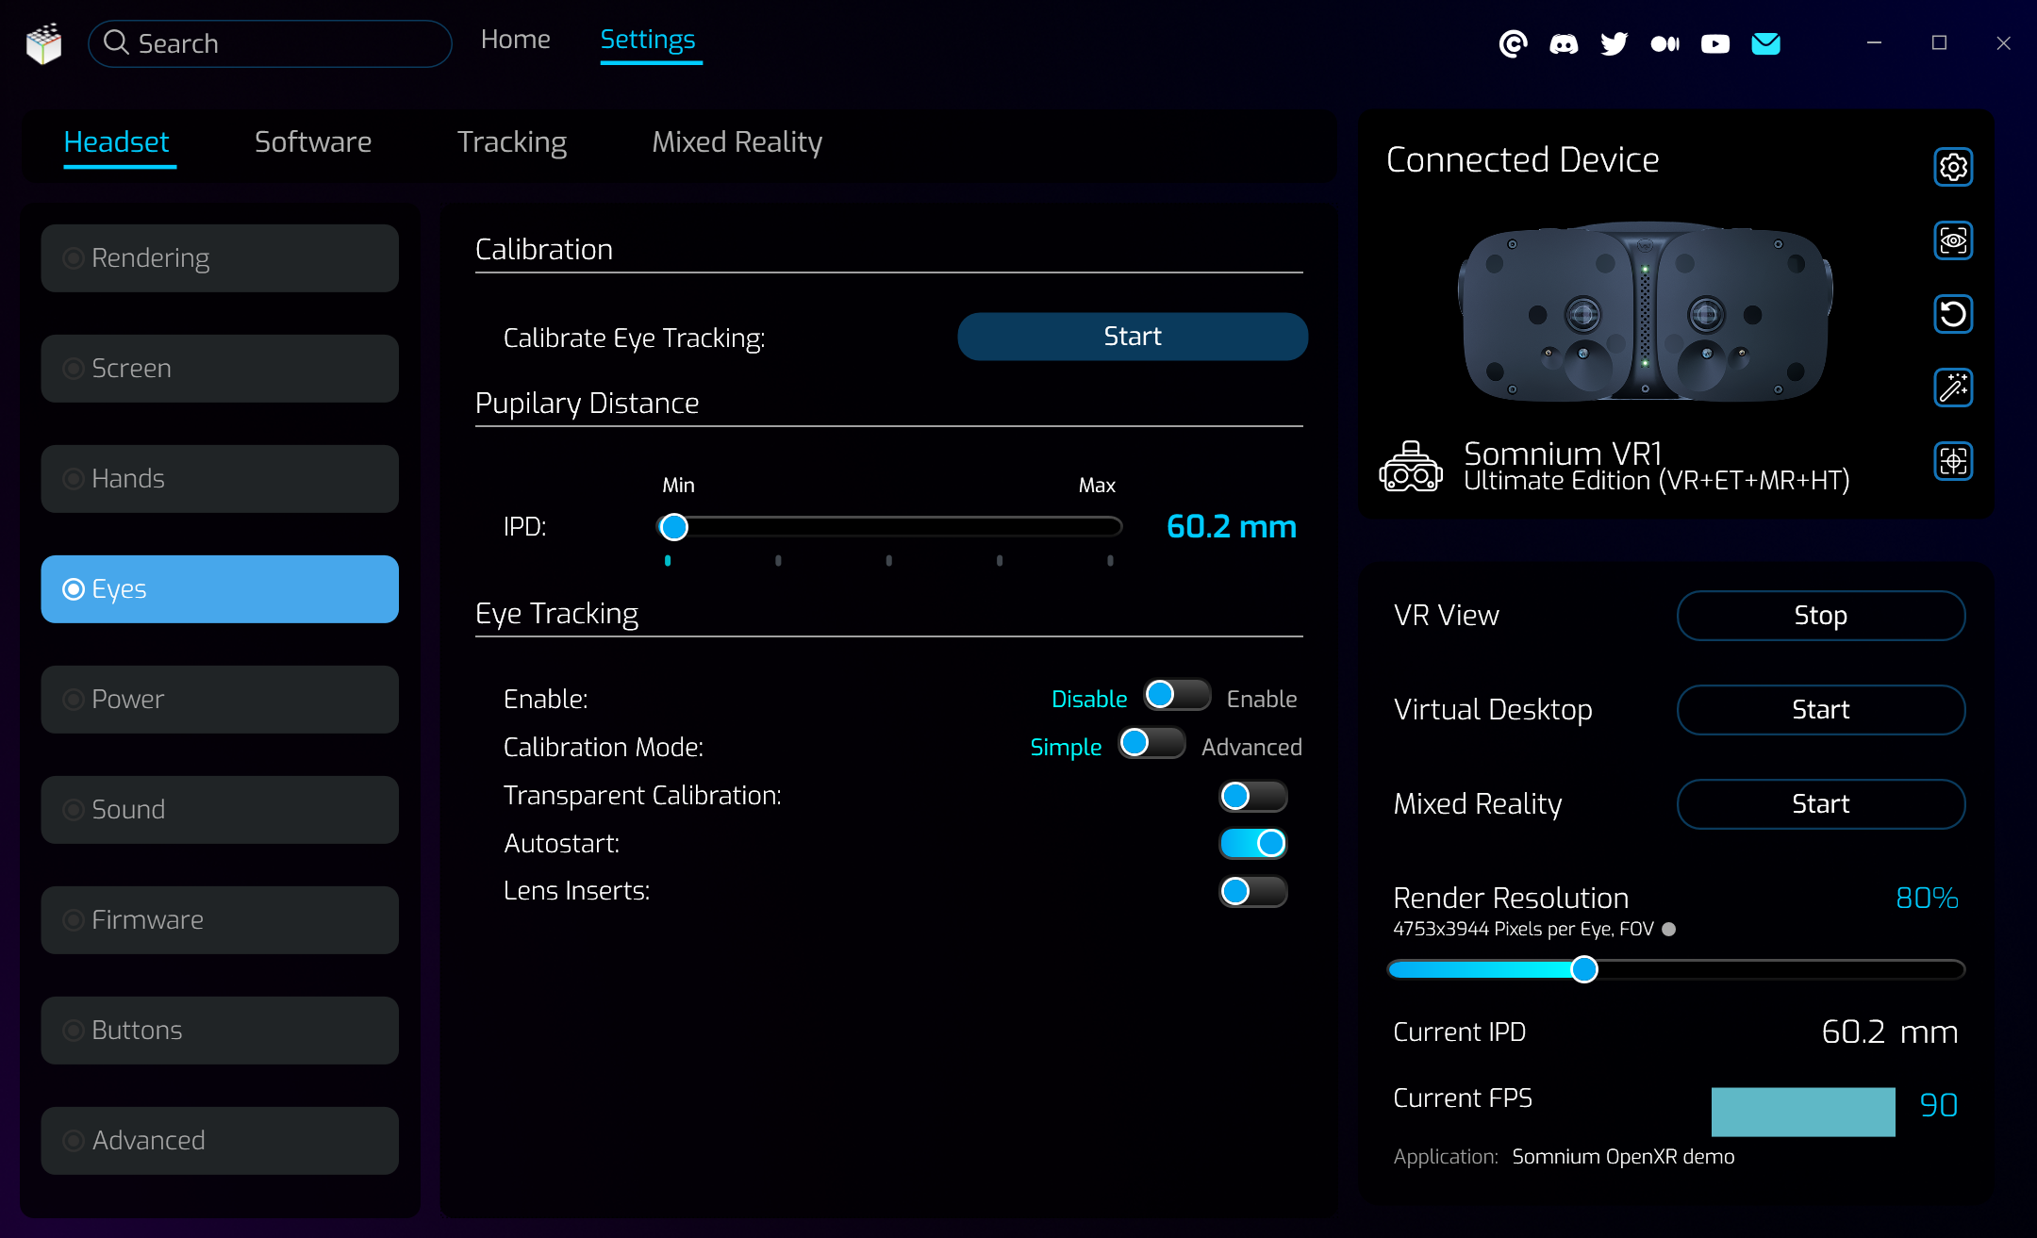Select the Hands category in the sidebar
The width and height of the screenshot is (2037, 1238).
(220, 479)
